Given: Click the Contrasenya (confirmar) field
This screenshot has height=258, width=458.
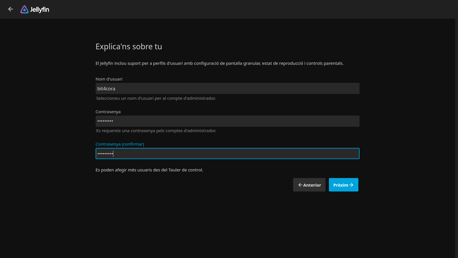Looking at the screenshot, I should pyautogui.click(x=227, y=154).
